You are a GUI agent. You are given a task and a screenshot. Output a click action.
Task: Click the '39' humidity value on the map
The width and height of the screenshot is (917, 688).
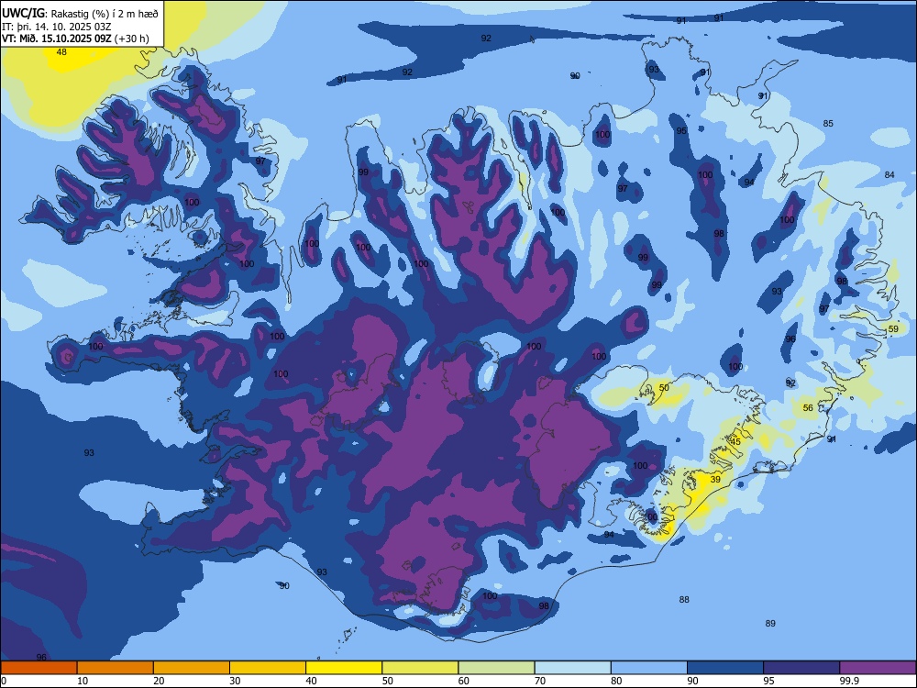715,479
